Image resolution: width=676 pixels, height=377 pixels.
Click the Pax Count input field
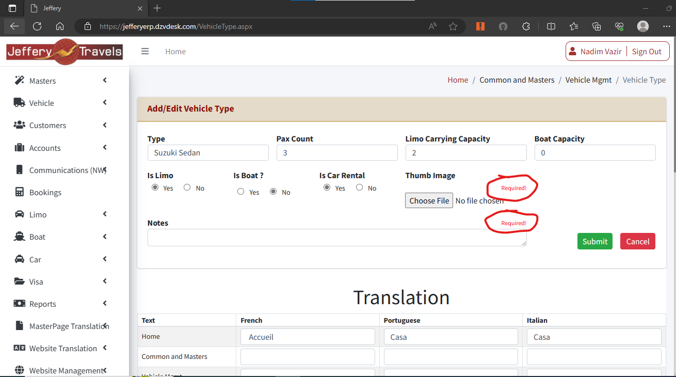point(337,153)
